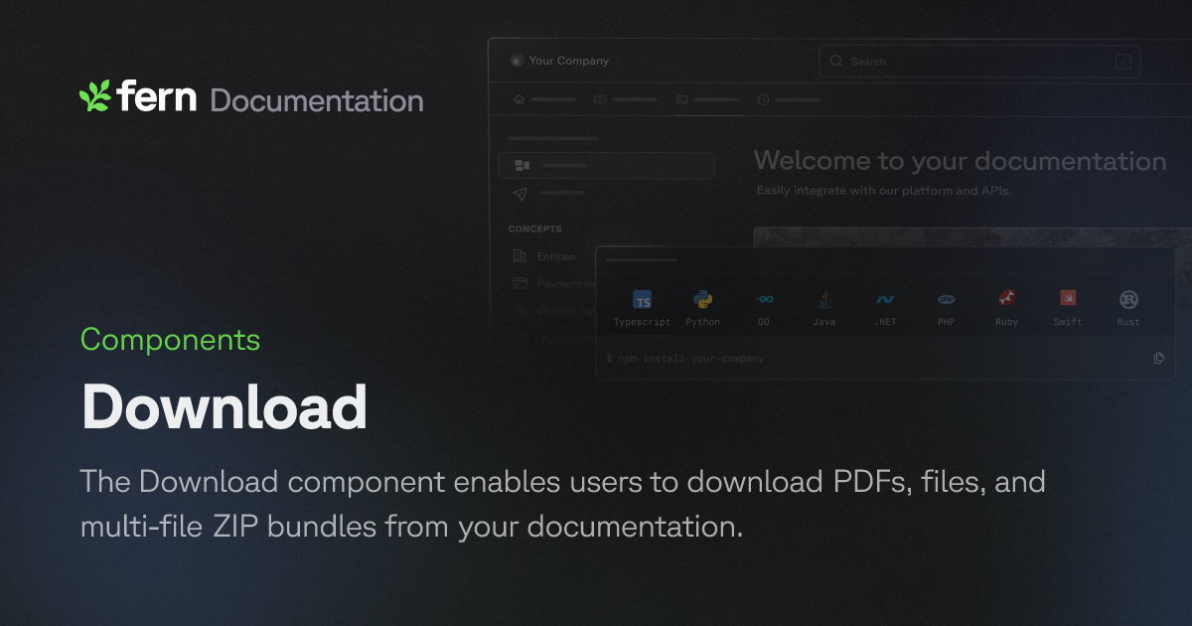Image resolution: width=1192 pixels, height=626 pixels.
Task: Click the green Components label
Action: [x=170, y=340]
